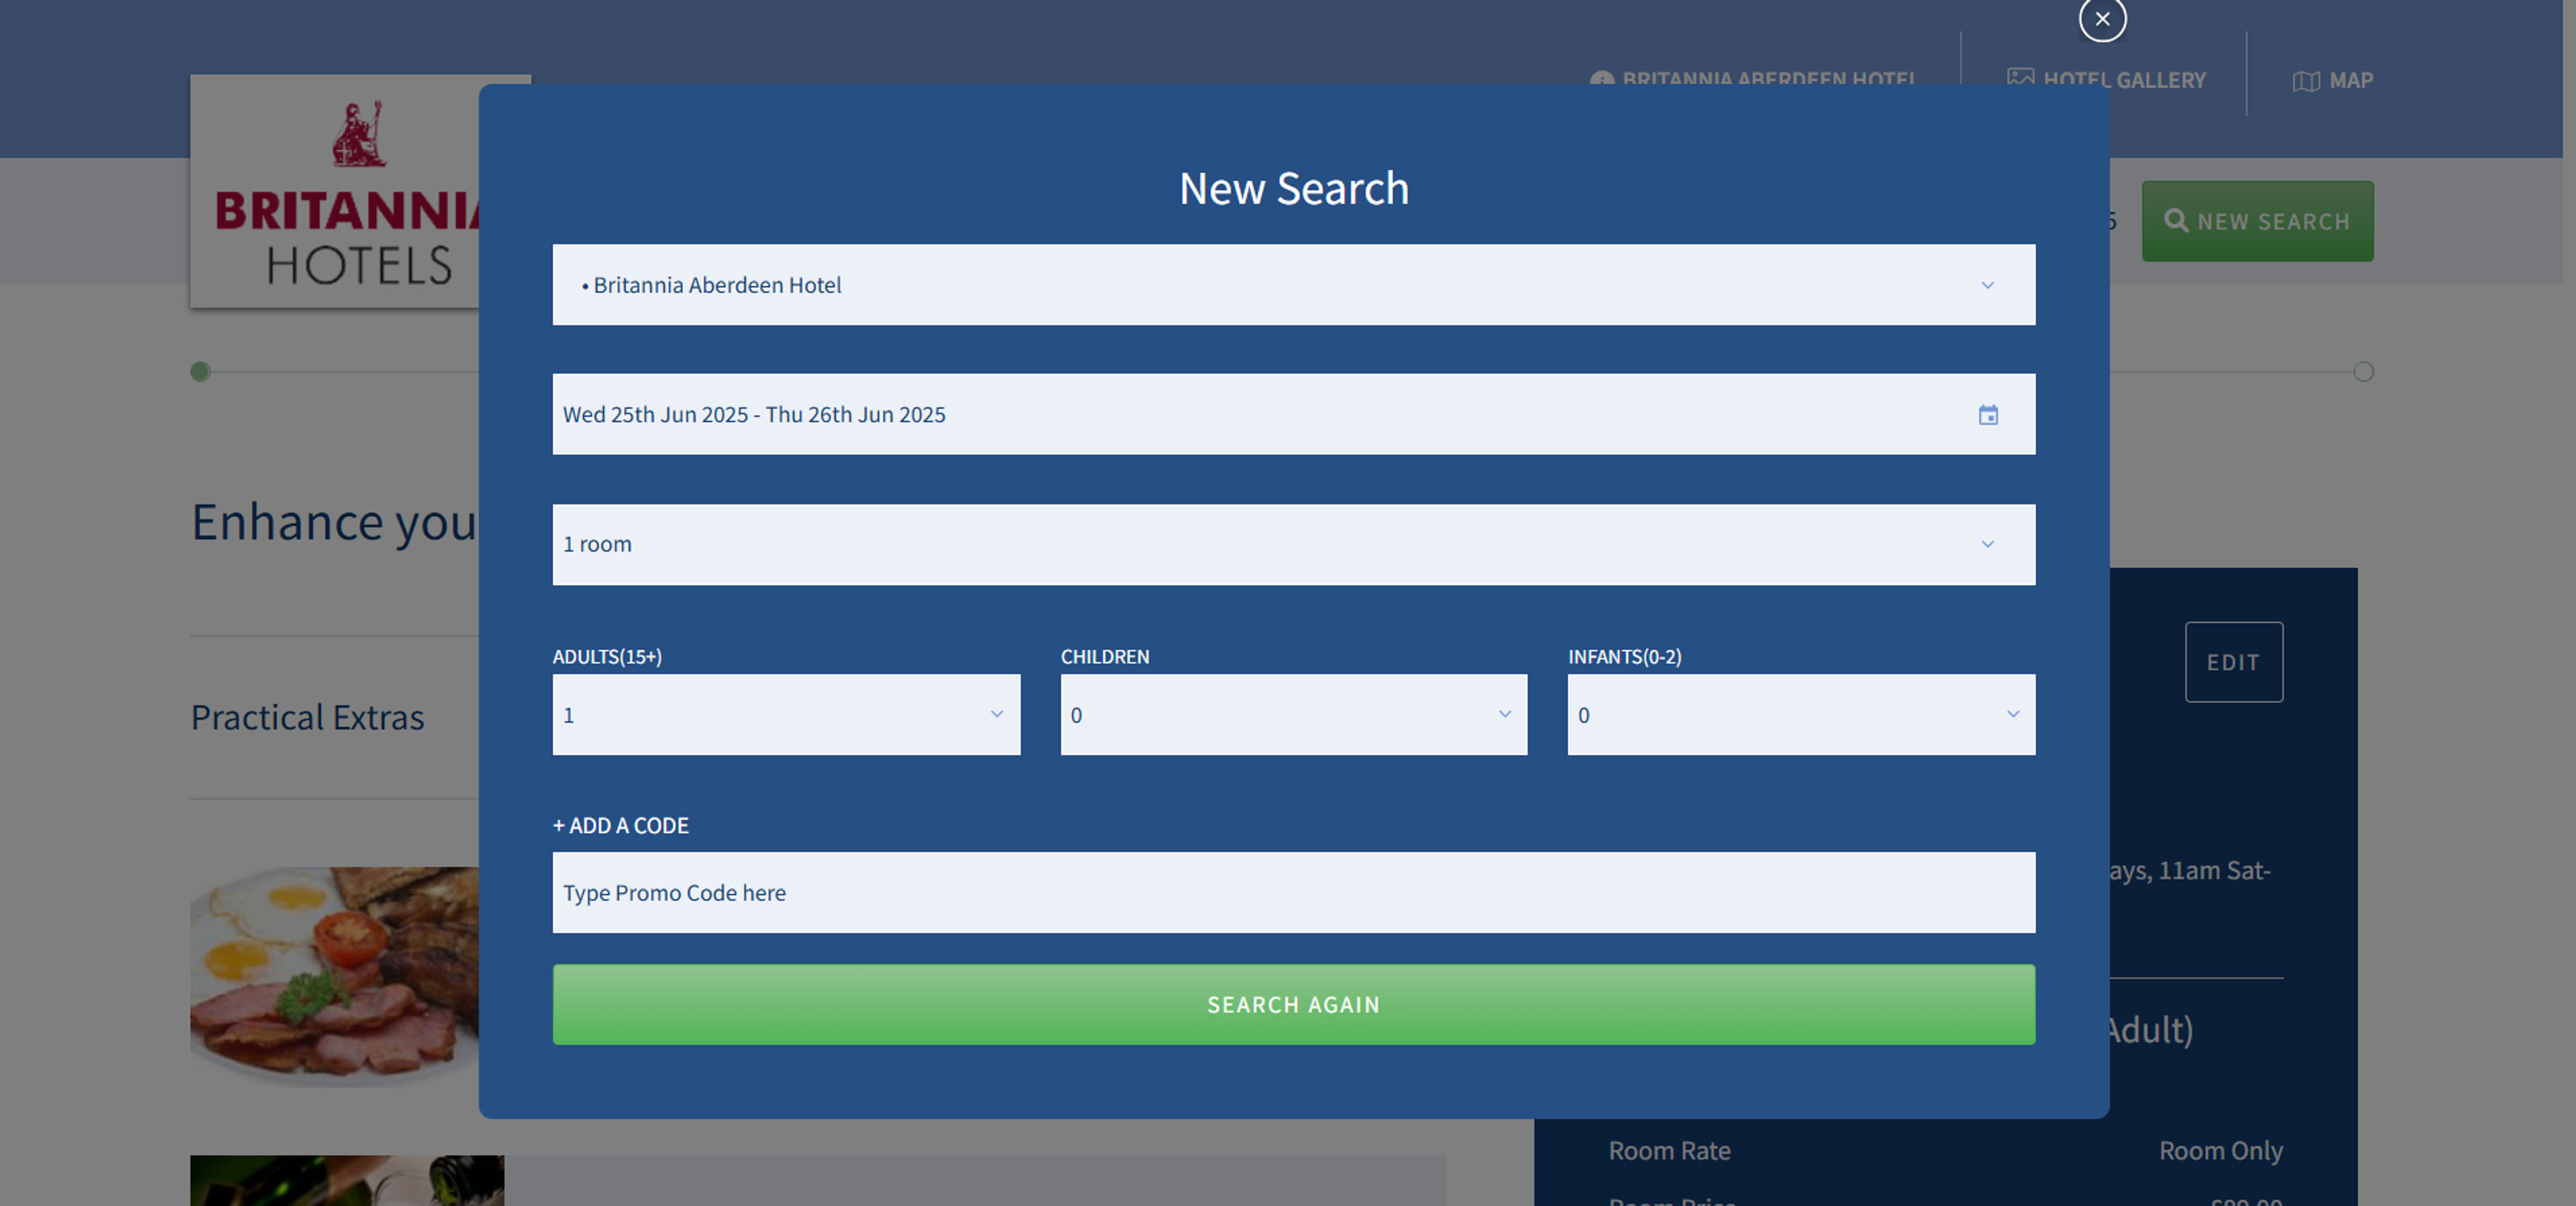Screen dimensions: 2576x1206
Task: Click the Edit booking button
Action: point(2233,662)
